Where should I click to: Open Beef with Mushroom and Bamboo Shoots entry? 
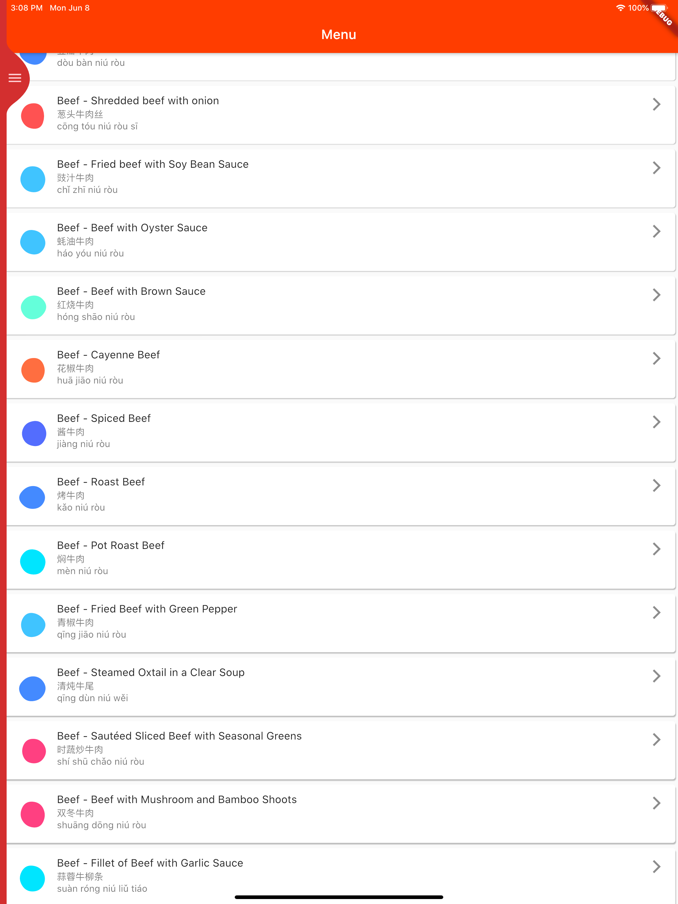[x=341, y=812]
